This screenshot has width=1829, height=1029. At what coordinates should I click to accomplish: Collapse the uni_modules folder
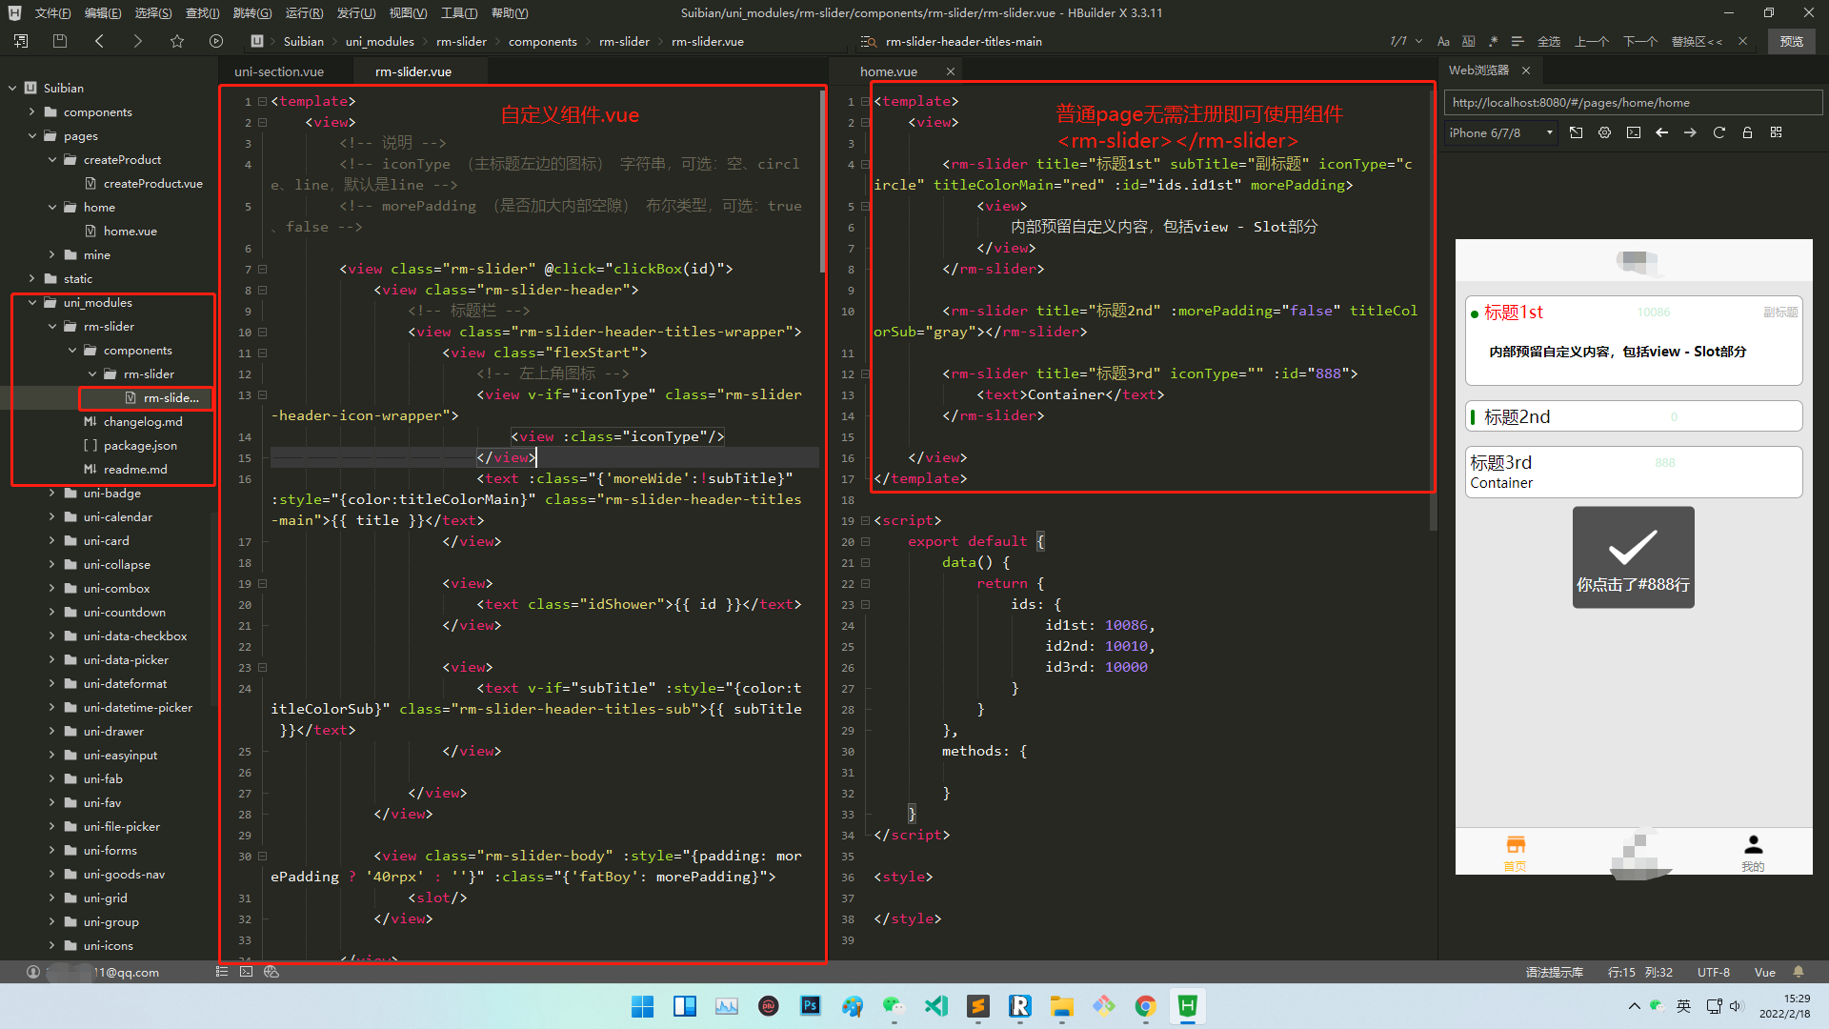pyautogui.click(x=33, y=302)
